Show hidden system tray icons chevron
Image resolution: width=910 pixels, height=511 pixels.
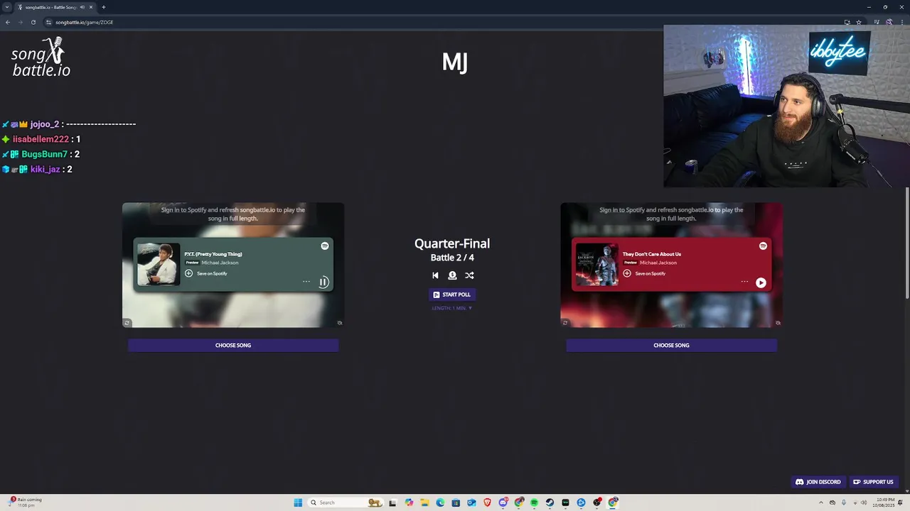pos(820,502)
